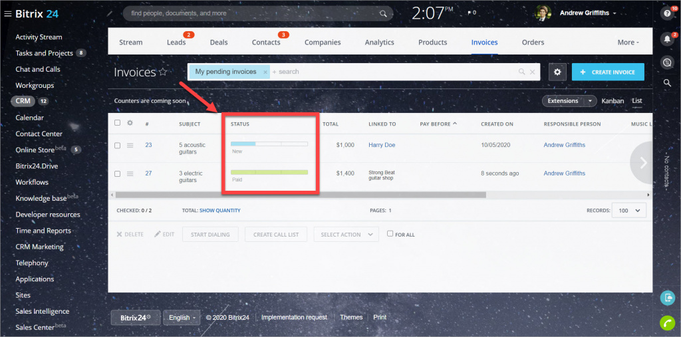Viewport: 681px width, 337px height.
Task: Open Telephony in left sidebar
Action: pyautogui.click(x=32, y=263)
